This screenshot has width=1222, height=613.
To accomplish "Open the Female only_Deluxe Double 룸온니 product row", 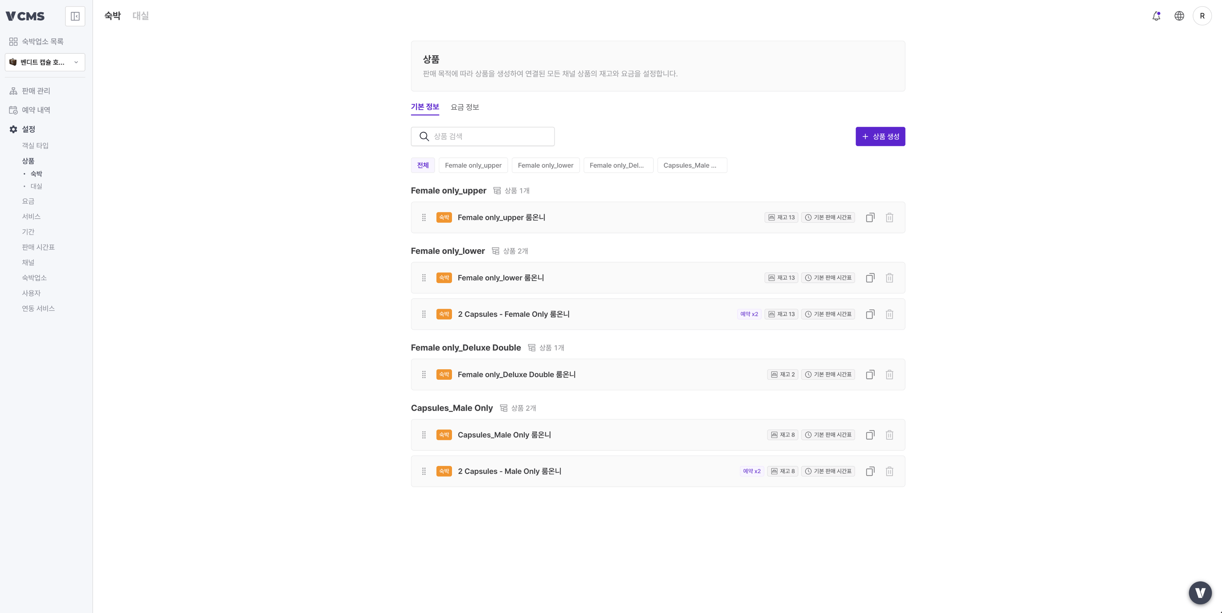I will point(658,374).
